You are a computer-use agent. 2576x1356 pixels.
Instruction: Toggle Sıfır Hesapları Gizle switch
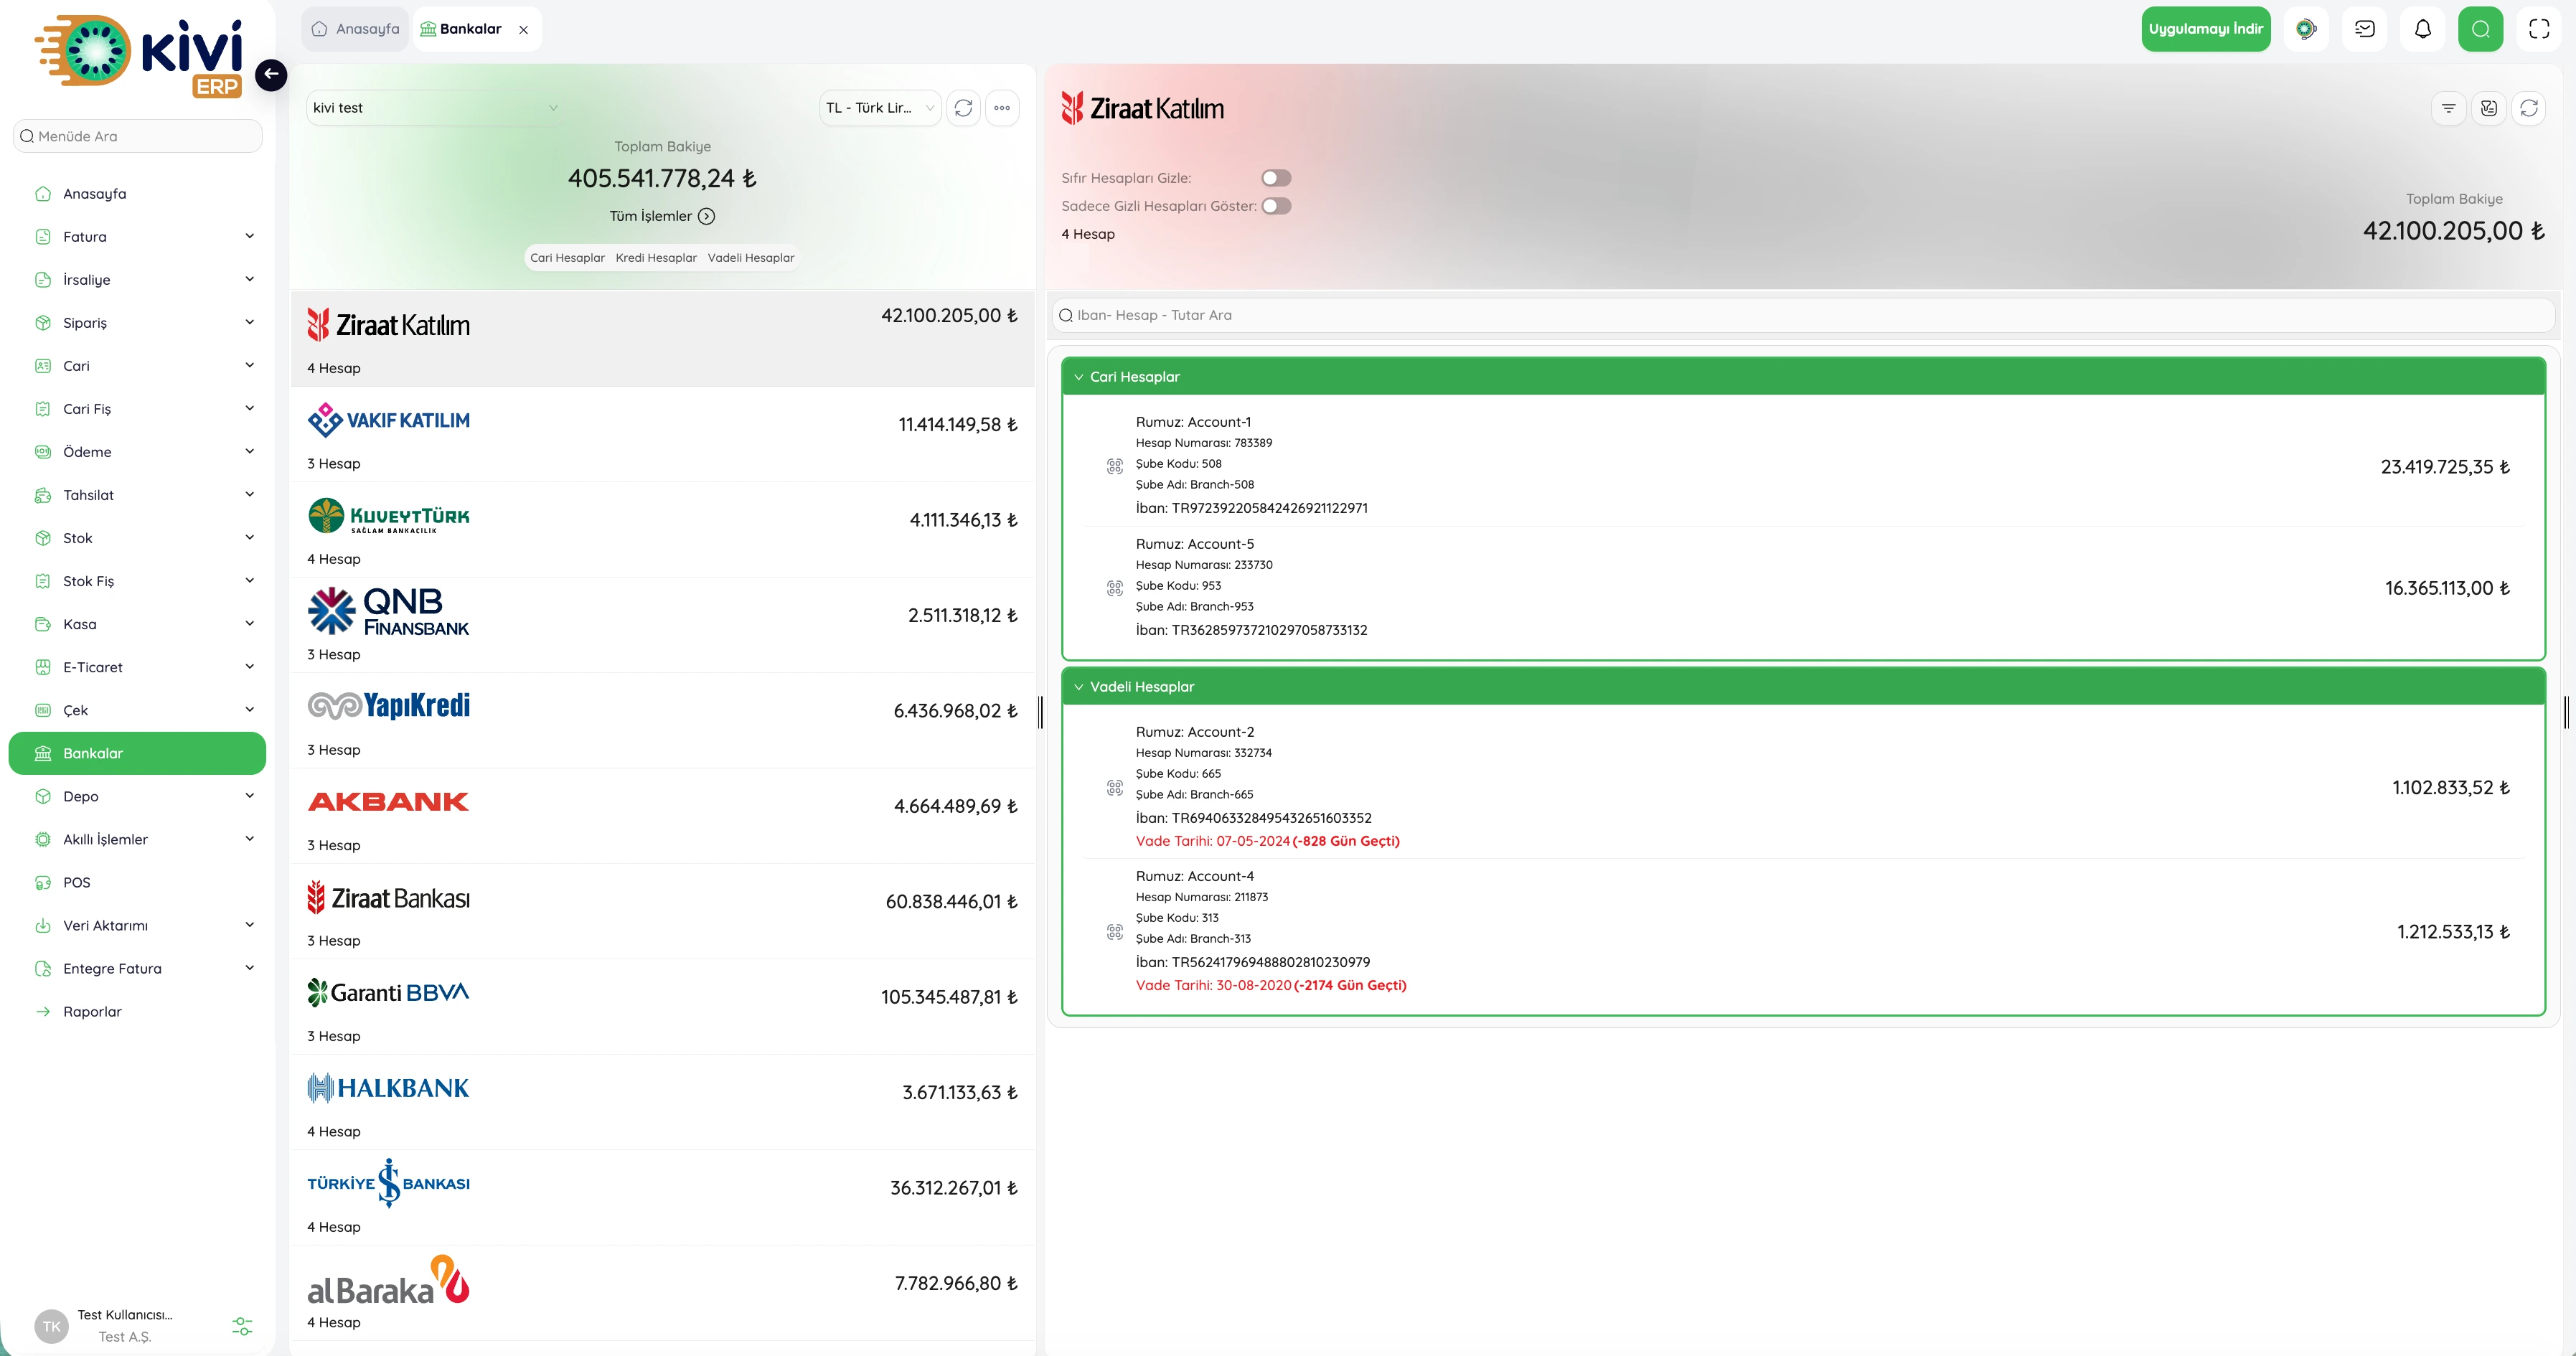pyautogui.click(x=1276, y=178)
